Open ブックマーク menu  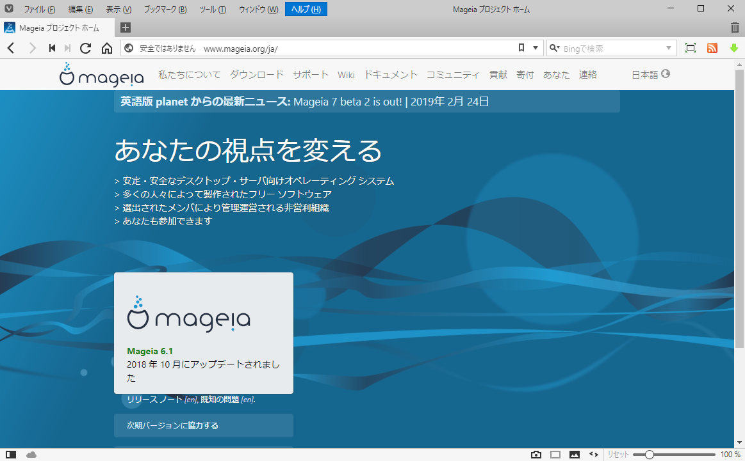(165, 9)
